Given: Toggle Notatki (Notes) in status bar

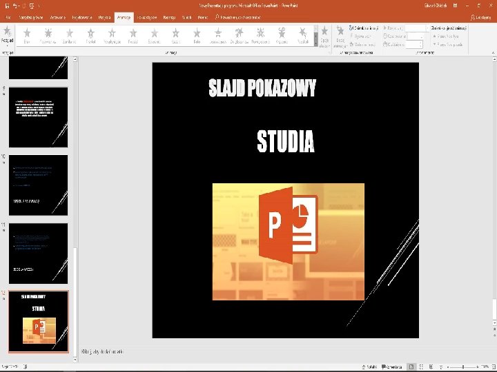Looking at the screenshot, I should [x=369, y=367].
